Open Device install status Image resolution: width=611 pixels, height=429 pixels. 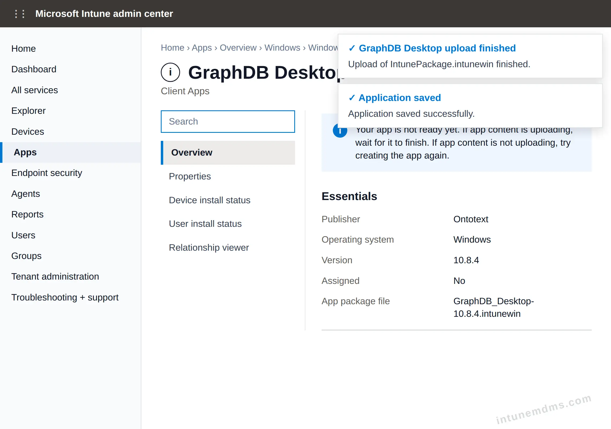210,200
